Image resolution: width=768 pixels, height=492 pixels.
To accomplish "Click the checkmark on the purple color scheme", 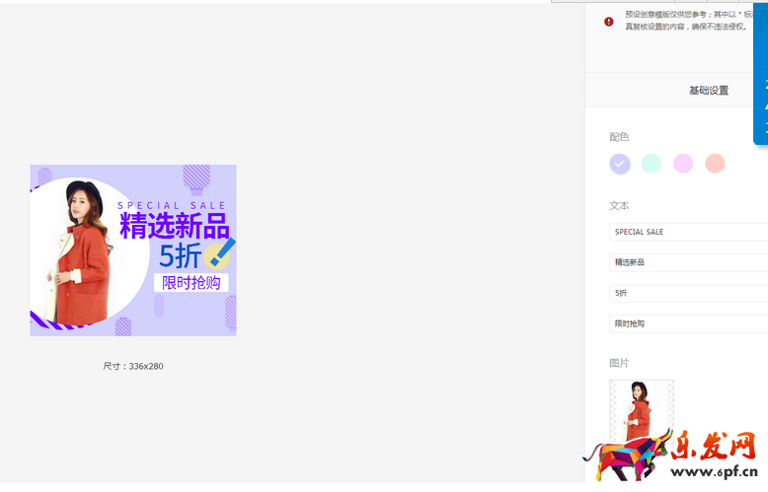I will (x=620, y=164).
